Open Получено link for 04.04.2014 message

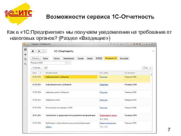104,85
